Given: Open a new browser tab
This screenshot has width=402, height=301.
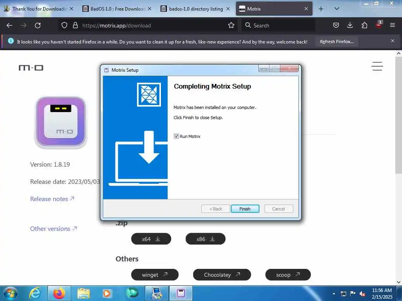Looking at the screenshot, I should [x=321, y=9].
